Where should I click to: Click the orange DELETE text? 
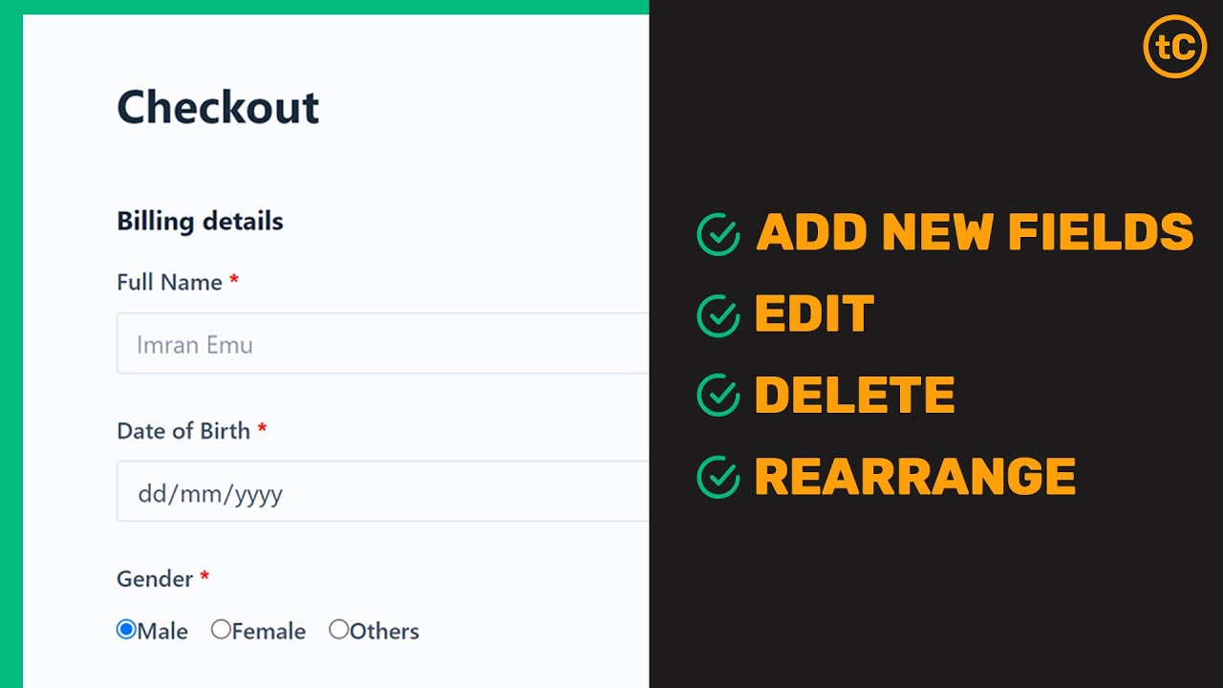(854, 396)
